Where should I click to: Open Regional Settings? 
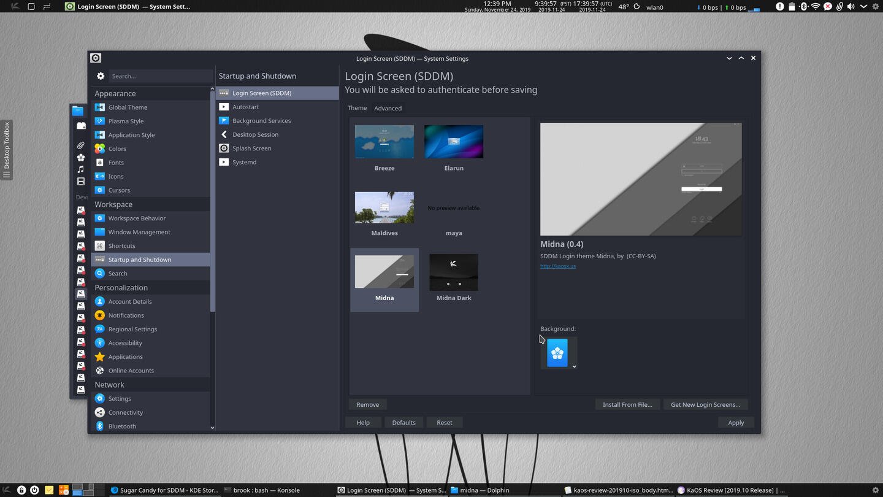150,329
